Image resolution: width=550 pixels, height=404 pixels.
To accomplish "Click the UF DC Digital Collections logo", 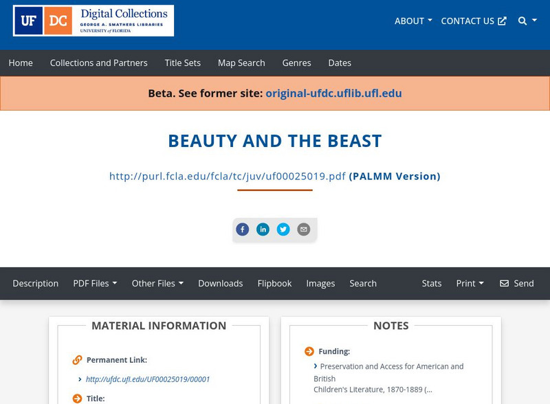I will 93,21.
